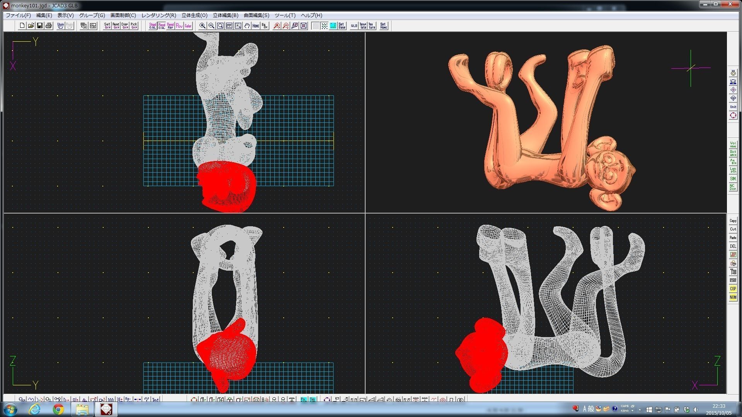Click the DEL sidebar button
742x417 pixels.
(x=733, y=246)
